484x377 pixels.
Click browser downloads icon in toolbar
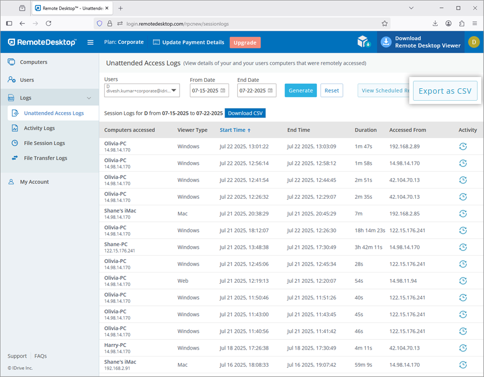point(435,24)
